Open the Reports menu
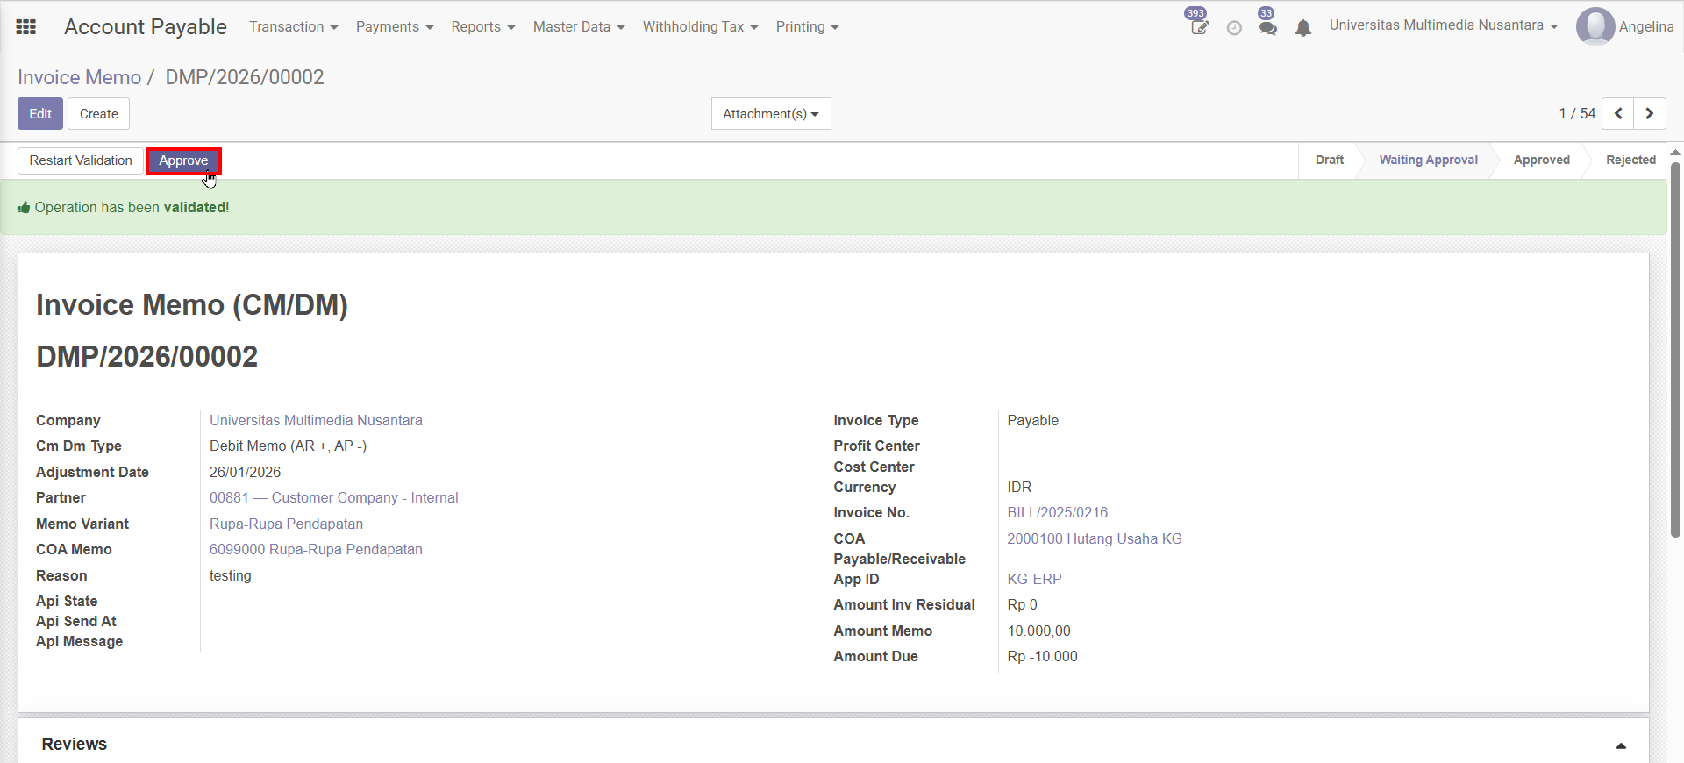This screenshot has height=763, width=1684. [482, 27]
